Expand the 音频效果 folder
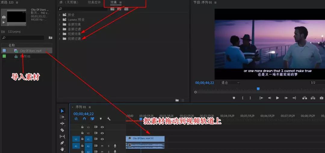The width and height of the screenshot is (325, 153). tap(60, 24)
